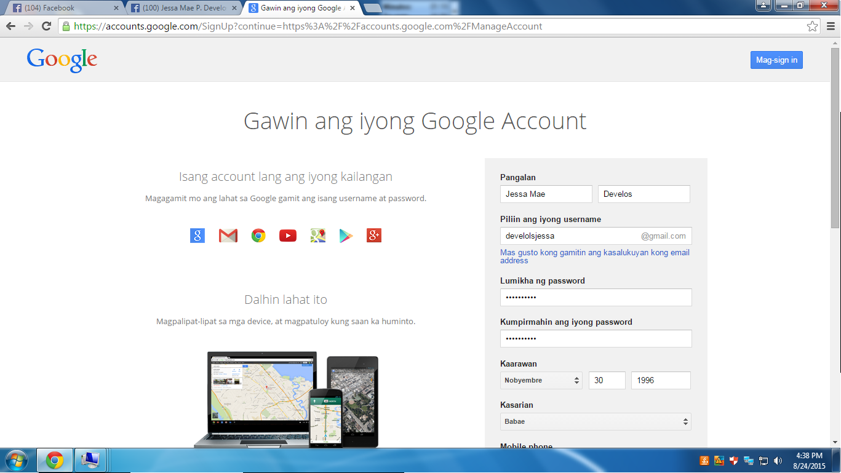
Task: Click the birthday day field showing 30
Action: click(607, 380)
